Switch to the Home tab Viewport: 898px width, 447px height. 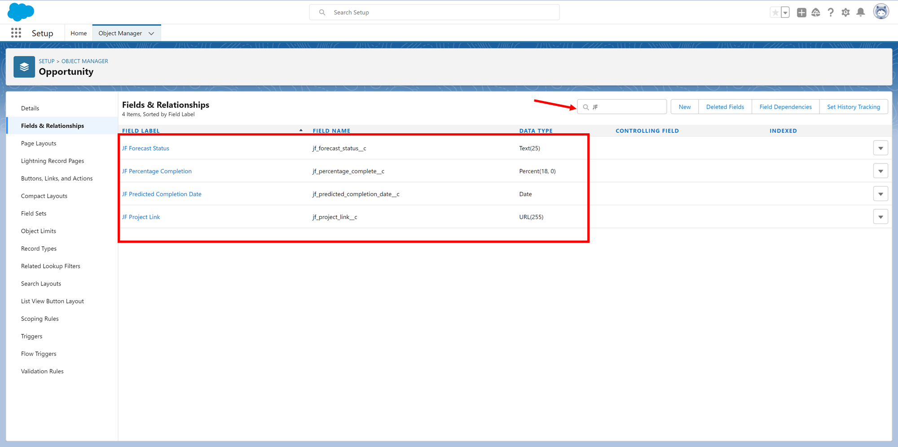click(79, 33)
